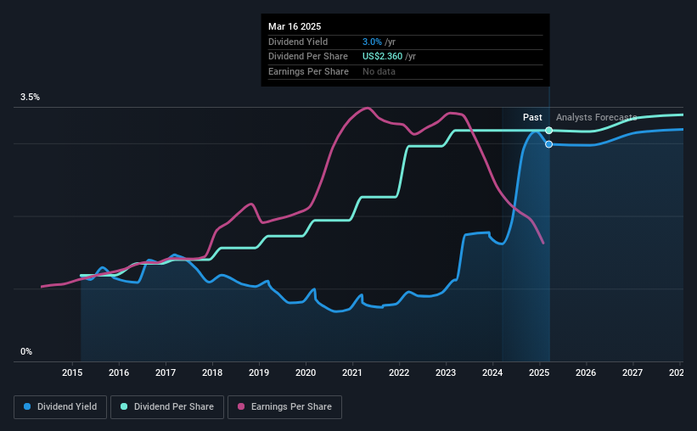
Task: Click the tooltip's 'Dividend Yield' row label
Action: click(x=298, y=42)
